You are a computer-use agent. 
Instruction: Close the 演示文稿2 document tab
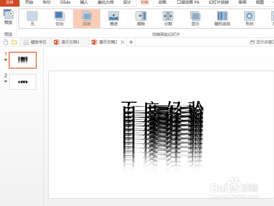pyautogui.click(x=123, y=42)
